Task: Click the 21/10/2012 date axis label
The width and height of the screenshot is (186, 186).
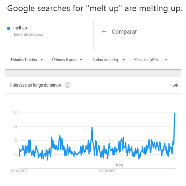Action: (19, 171)
